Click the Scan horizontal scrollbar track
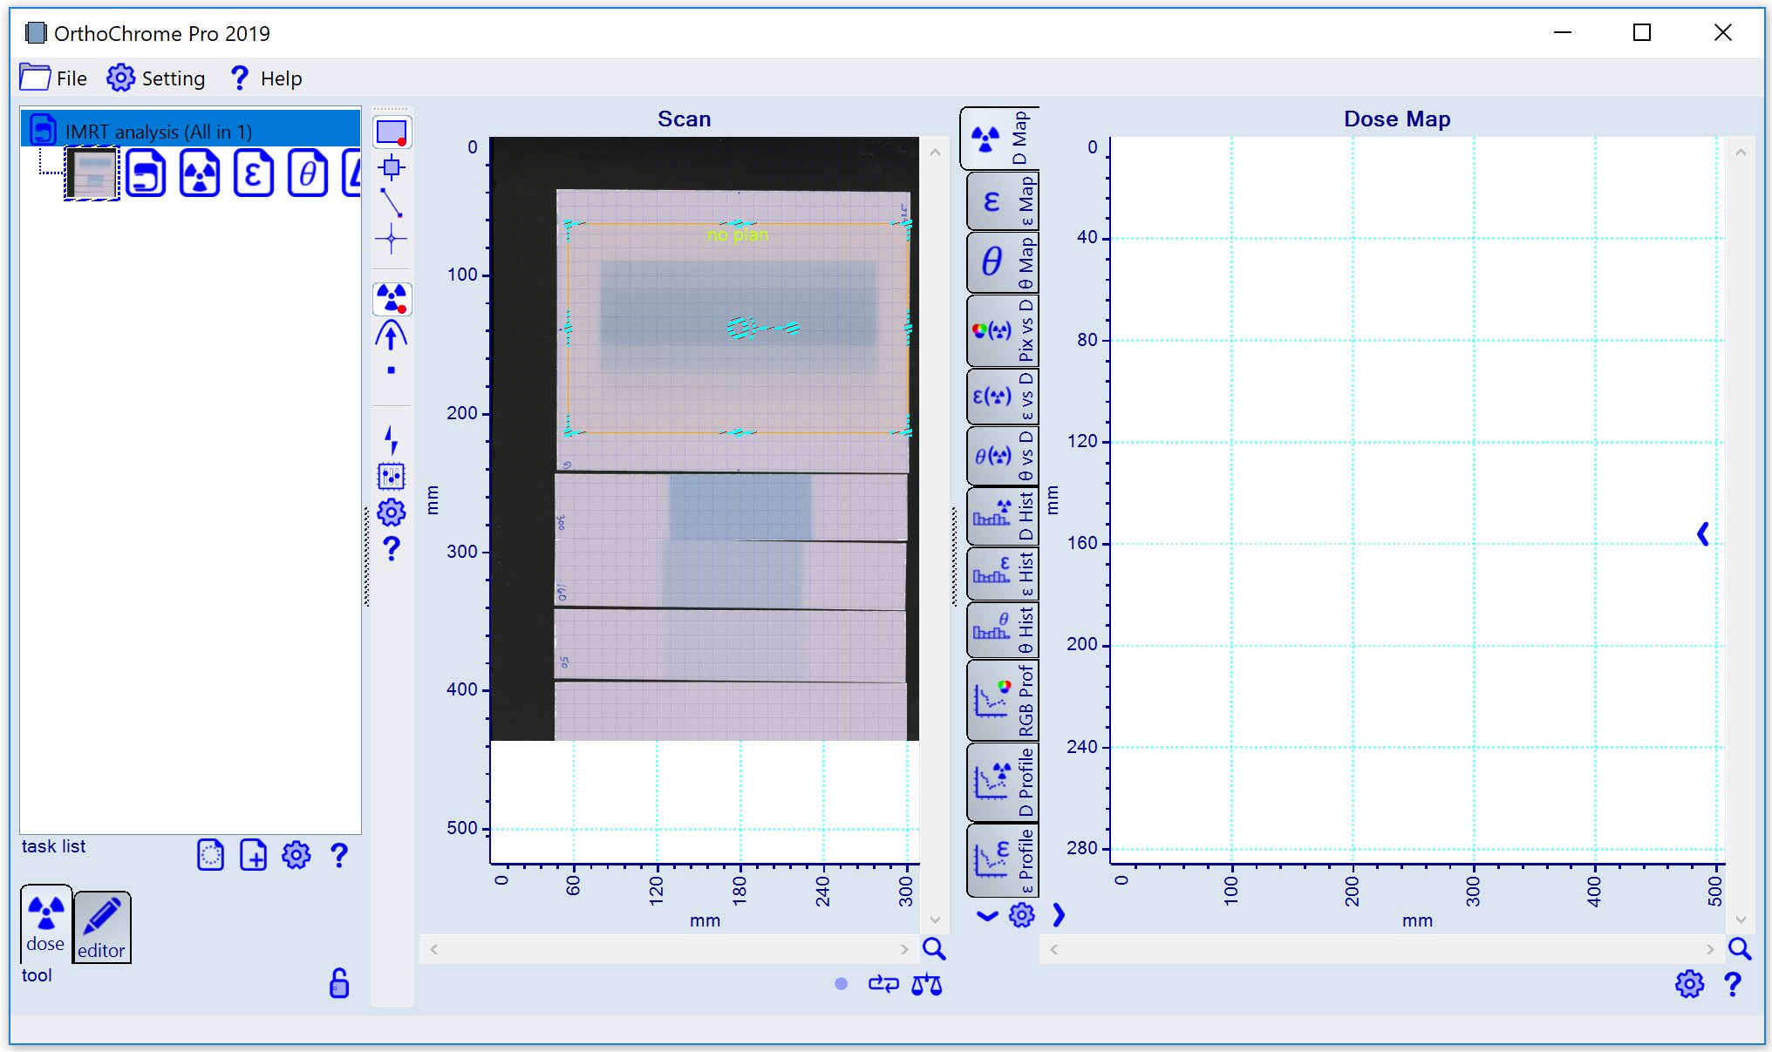 (668, 949)
